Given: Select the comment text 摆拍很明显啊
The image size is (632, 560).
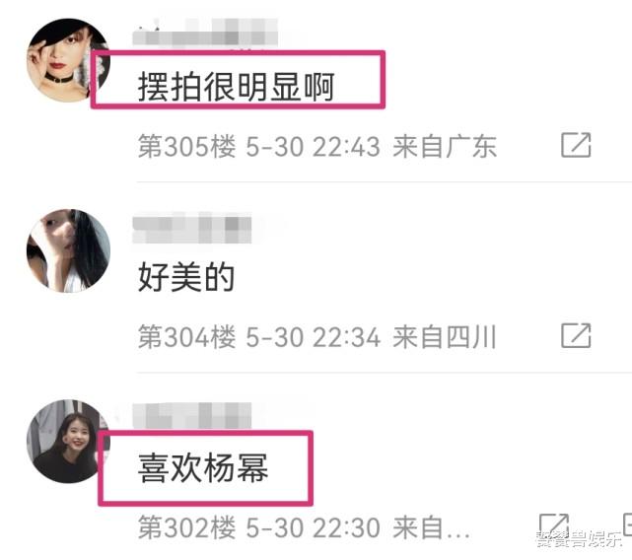Looking at the screenshot, I should coord(237,87).
